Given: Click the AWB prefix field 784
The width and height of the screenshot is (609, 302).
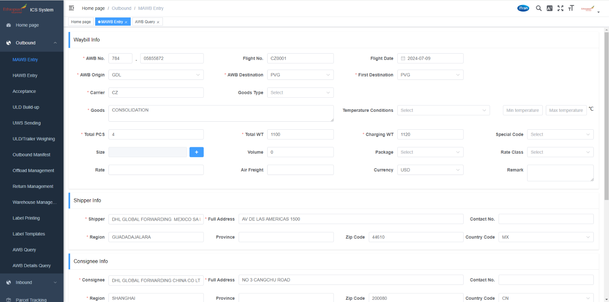Looking at the screenshot, I should click(120, 59).
